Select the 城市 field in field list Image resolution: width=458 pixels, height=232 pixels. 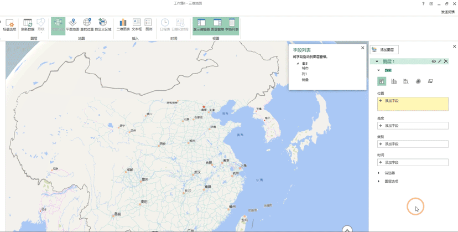[x=305, y=68]
